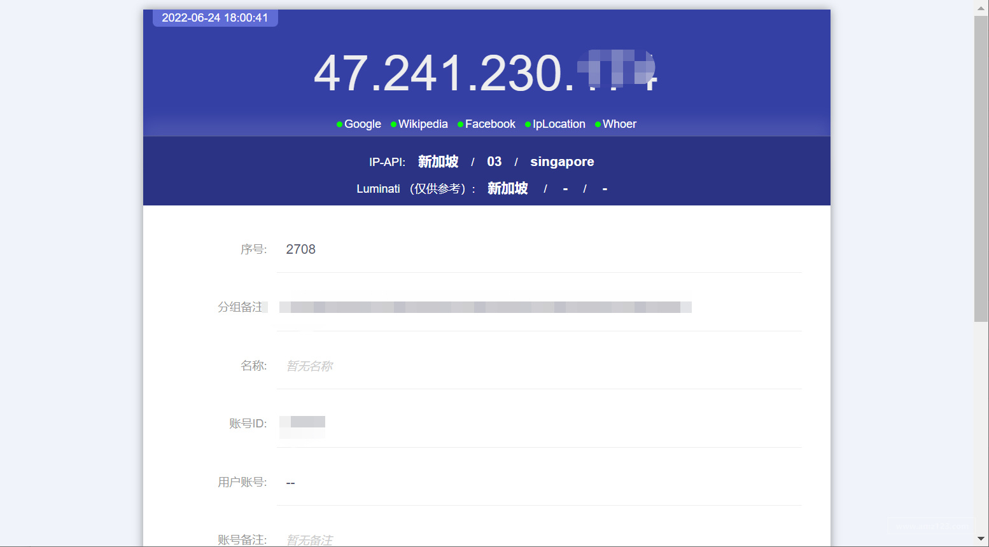This screenshot has width=989, height=547.
Task: Click the IP-API: label
Action: (x=387, y=162)
